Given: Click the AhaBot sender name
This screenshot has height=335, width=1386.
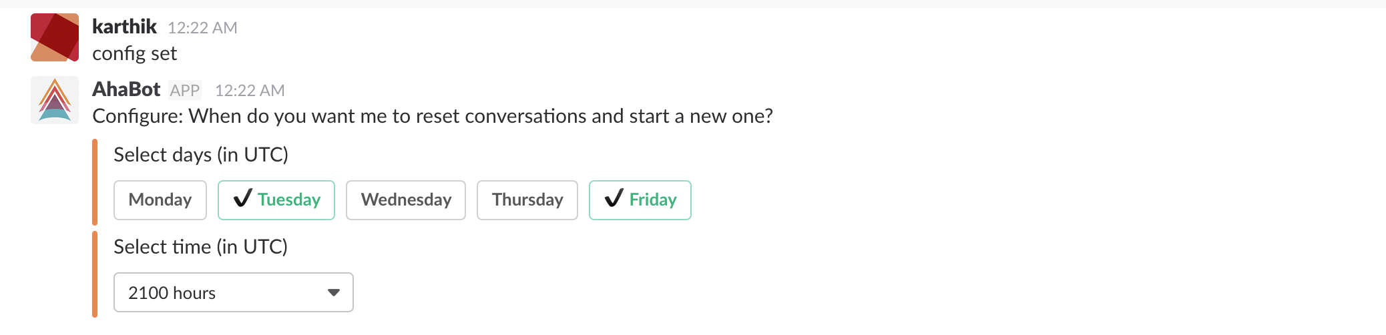Looking at the screenshot, I should tap(126, 89).
